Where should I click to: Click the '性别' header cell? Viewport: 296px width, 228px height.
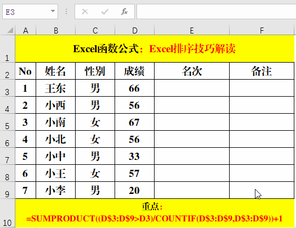[95, 71]
